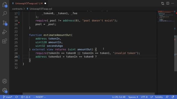Change indentation via Spaces: 4
Viewport: 177px width, 99px height.
point(133,97)
